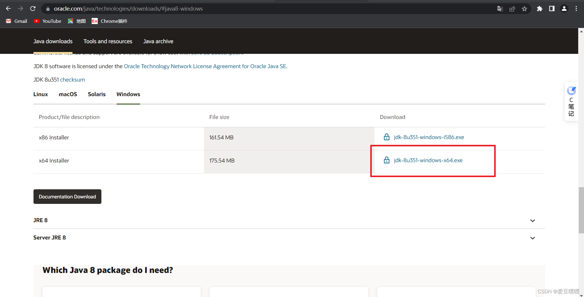584x297 pixels.
Task: Click the page vertical scrollbar thumb
Action: coord(581,210)
